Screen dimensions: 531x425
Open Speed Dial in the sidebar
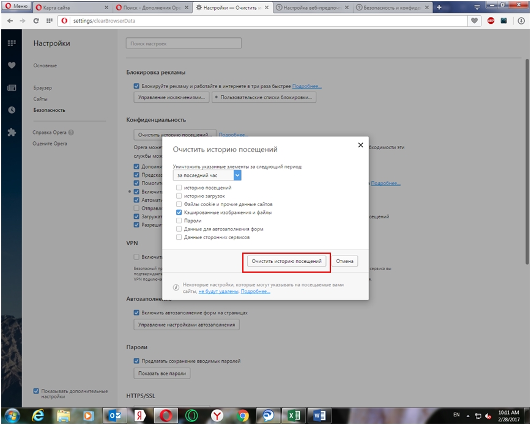coord(12,43)
